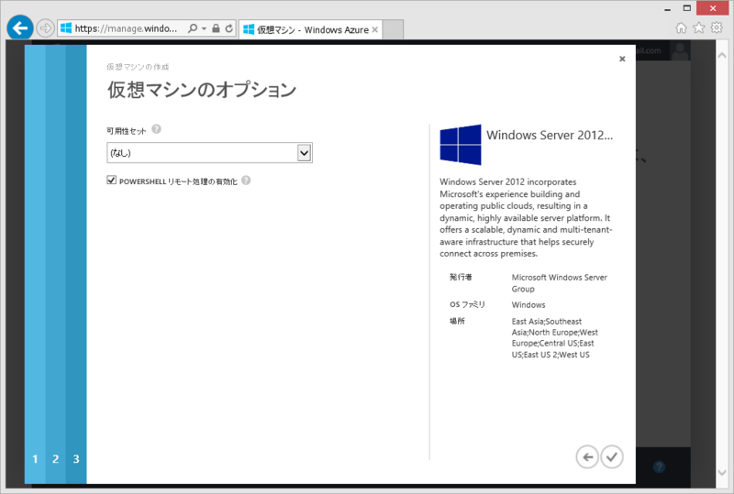Click the account avatar icon in portal header
Viewport: 734px width, 494px height.
pos(680,50)
